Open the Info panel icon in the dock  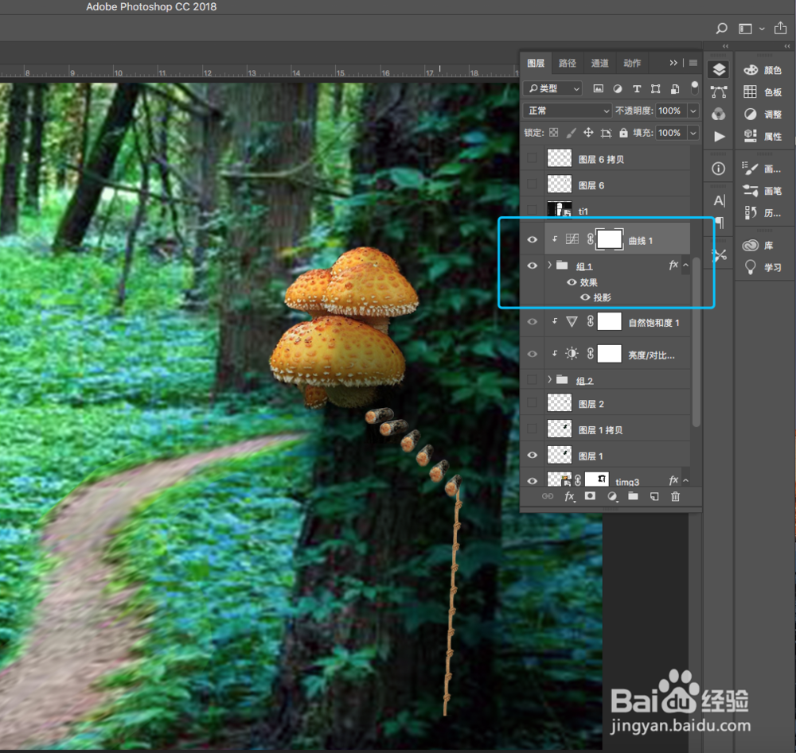tap(718, 169)
